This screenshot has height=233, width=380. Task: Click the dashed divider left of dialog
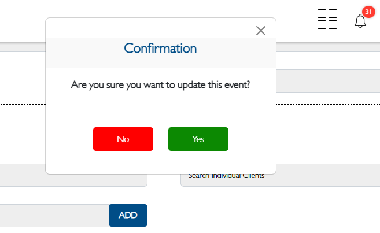pos(22,104)
